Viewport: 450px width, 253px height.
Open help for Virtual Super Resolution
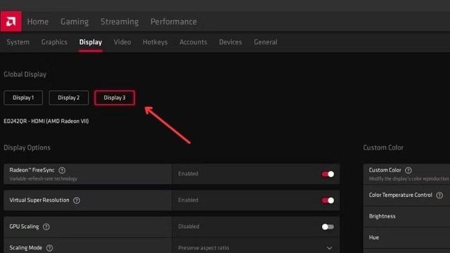click(x=76, y=200)
